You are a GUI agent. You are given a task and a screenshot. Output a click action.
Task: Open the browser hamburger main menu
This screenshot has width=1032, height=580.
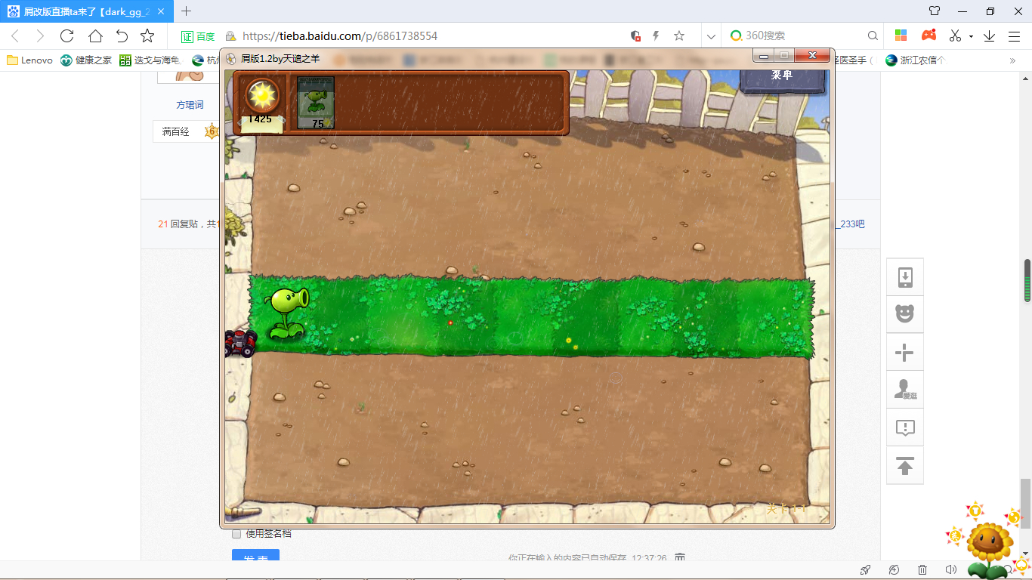tap(1014, 35)
